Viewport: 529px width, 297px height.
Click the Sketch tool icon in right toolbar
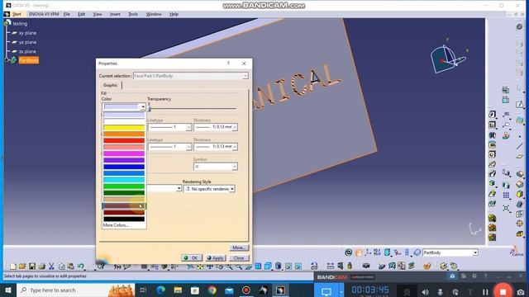pos(520,105)
